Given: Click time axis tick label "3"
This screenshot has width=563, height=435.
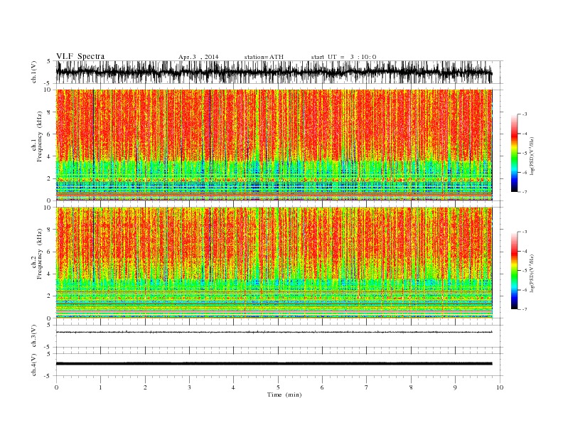Looking at the screenshot, I should click(190, 387).
